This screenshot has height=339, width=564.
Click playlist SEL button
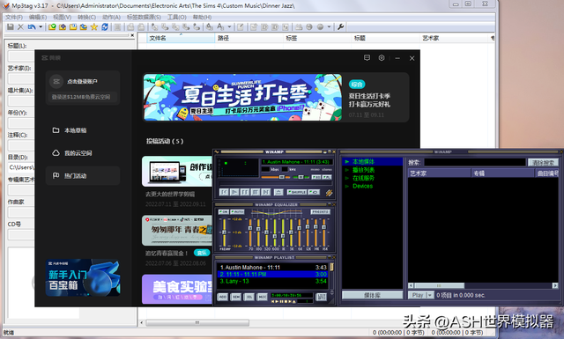click(x=249, y=297)
